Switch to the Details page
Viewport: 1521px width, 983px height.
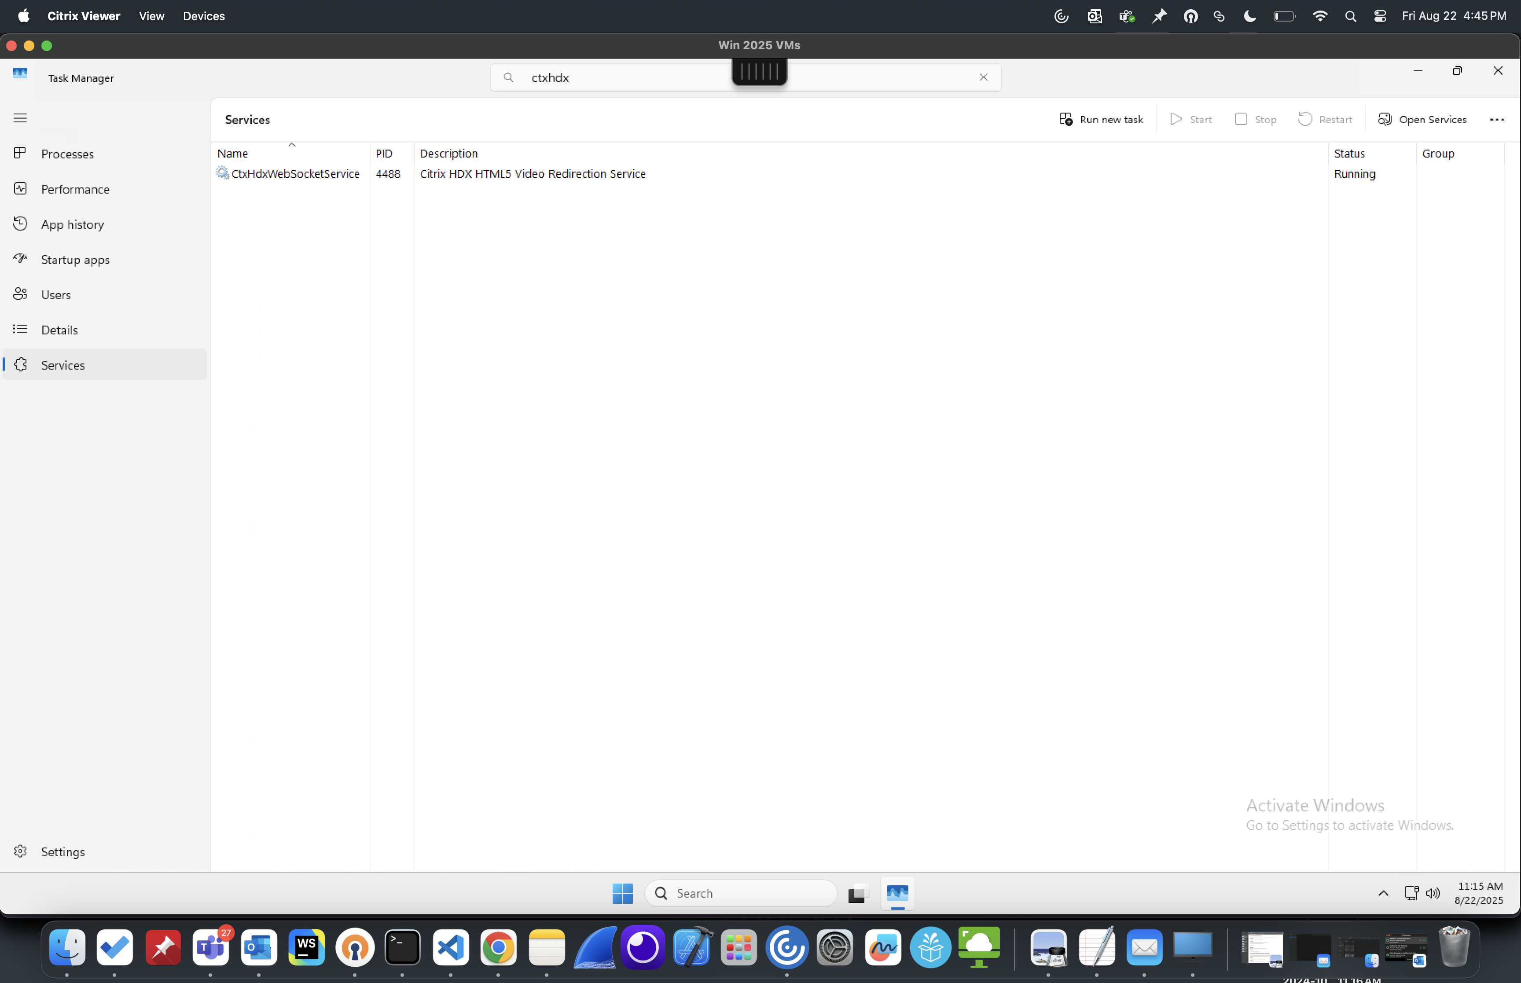tap(105, 330)
